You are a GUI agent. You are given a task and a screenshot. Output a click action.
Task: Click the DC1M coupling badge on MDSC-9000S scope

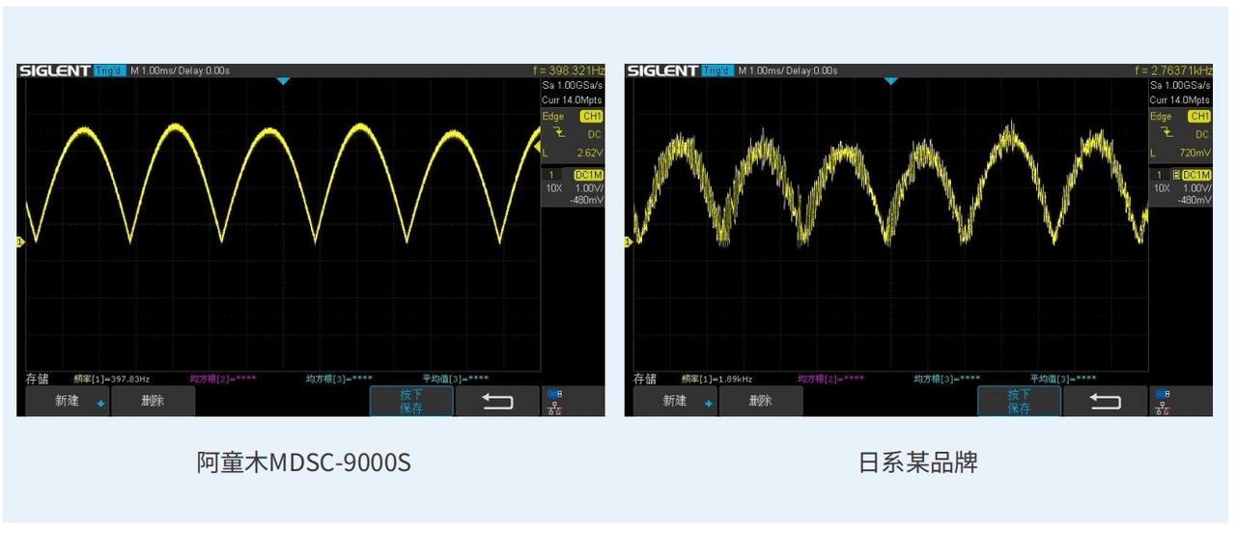point(588,175)
